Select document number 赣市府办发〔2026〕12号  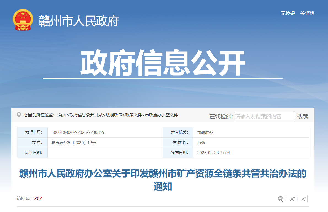(74, 143)
